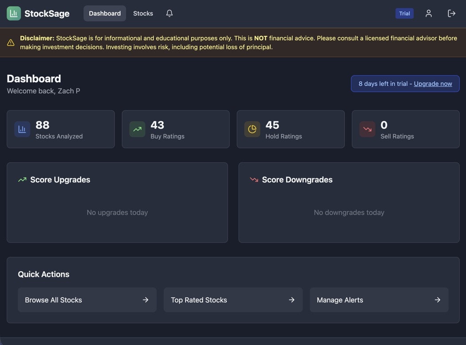Click arrow icon on Manage Alerts
The image size is (466, 345).
(x=438, y=300)
